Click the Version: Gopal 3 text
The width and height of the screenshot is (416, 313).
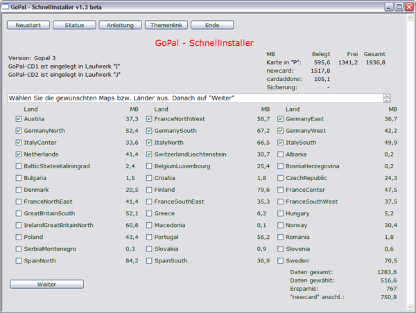(32, 58)
